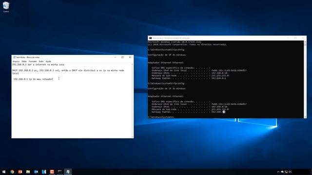Maximize the Command Prompt window
The height and width of the screenshot is (175, 312).
[x=295, y=38]
